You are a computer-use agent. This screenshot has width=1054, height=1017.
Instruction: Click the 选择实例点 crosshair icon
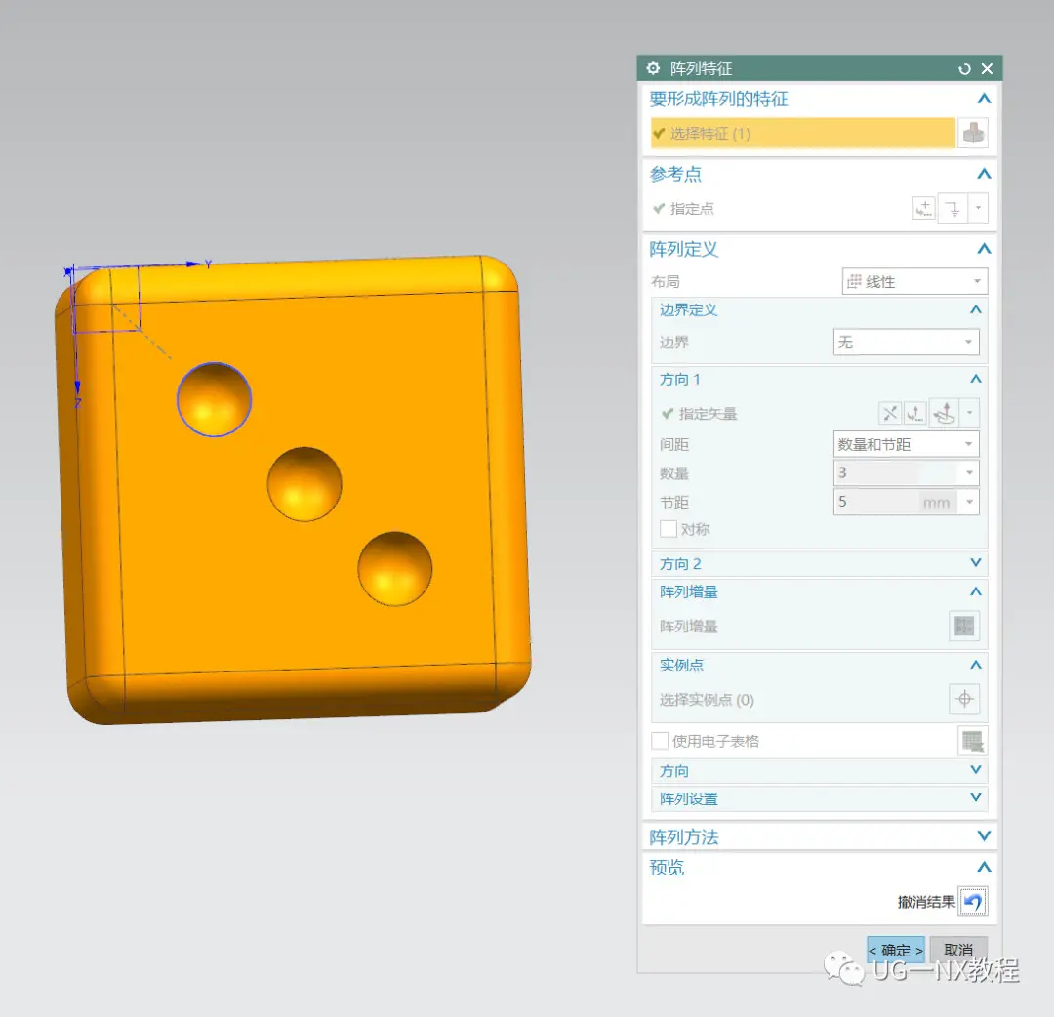pos(964,699)
